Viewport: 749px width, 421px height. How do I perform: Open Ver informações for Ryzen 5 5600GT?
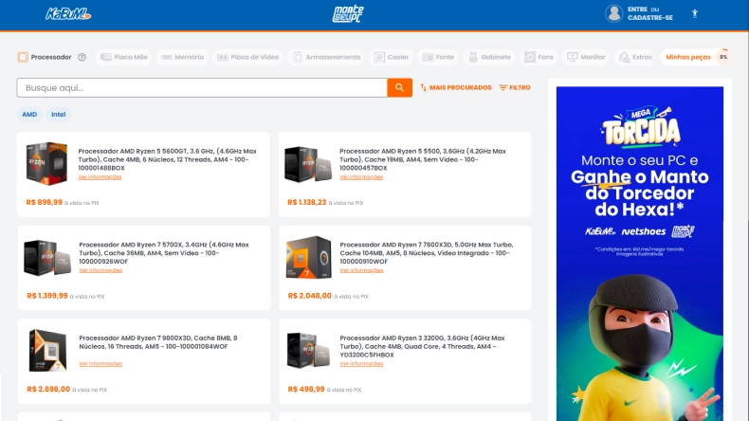pos(100,176)
